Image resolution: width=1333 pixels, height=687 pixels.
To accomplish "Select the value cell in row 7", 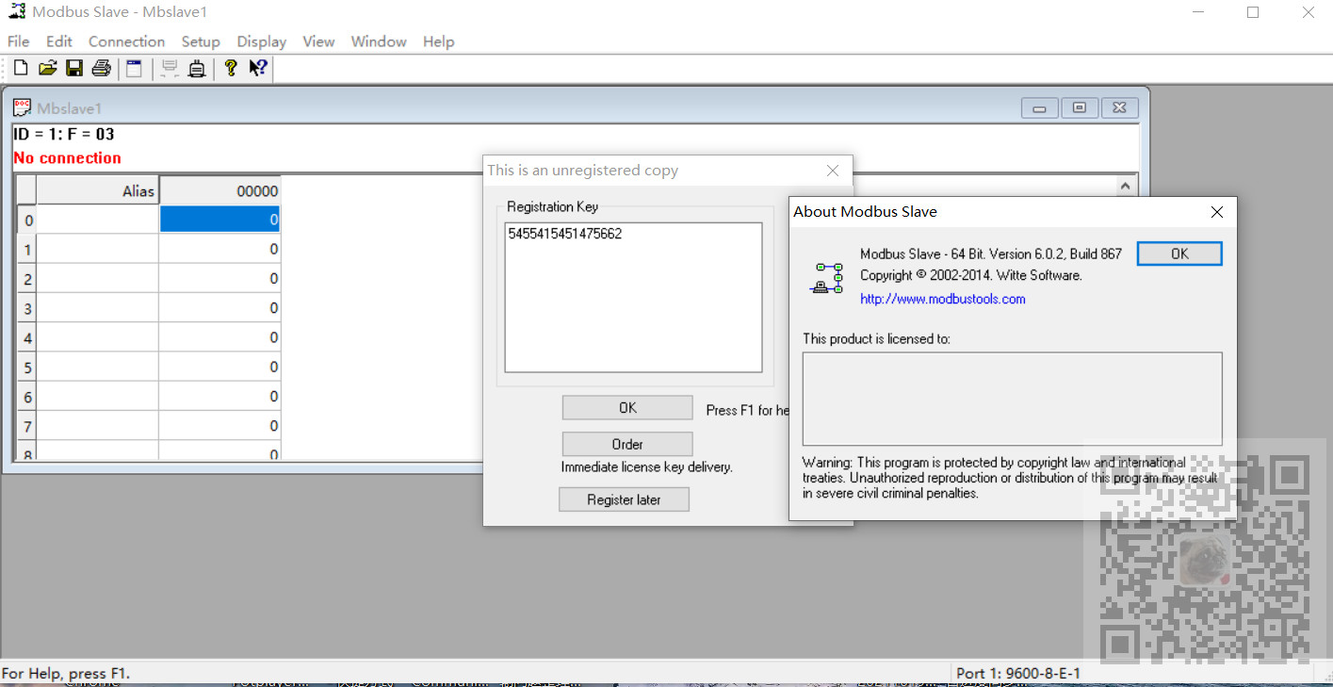I will tap(219, 426).
